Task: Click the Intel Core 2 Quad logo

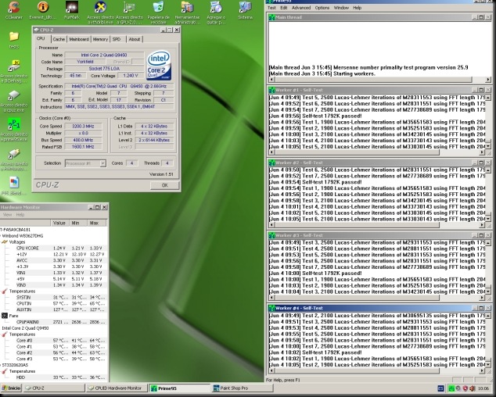Action: (x=159, y=66)
